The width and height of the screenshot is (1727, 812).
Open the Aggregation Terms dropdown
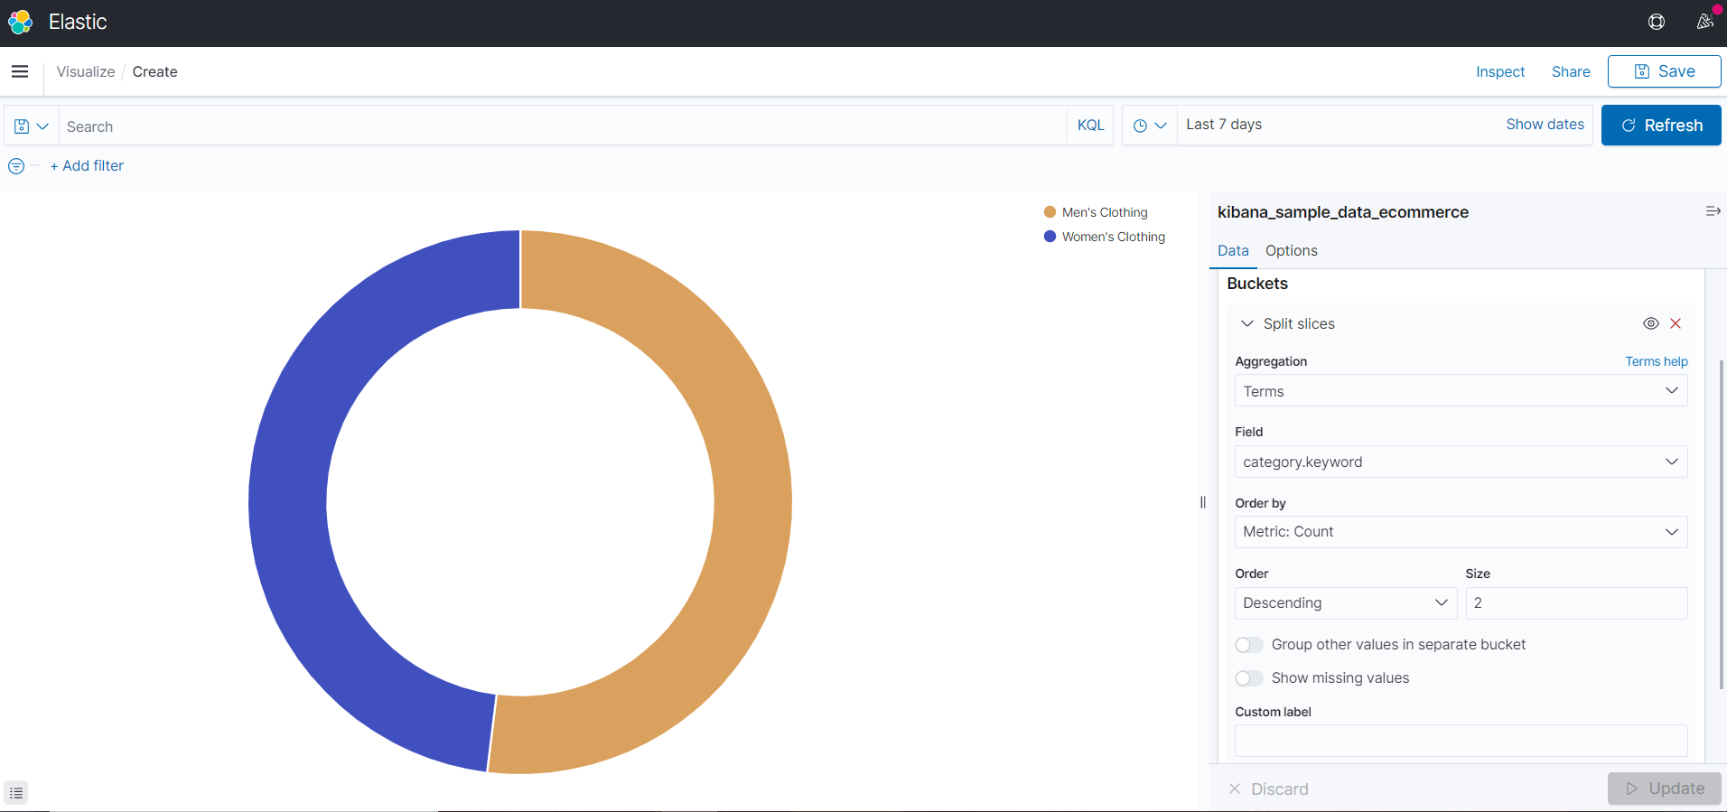coord(1461,391)
